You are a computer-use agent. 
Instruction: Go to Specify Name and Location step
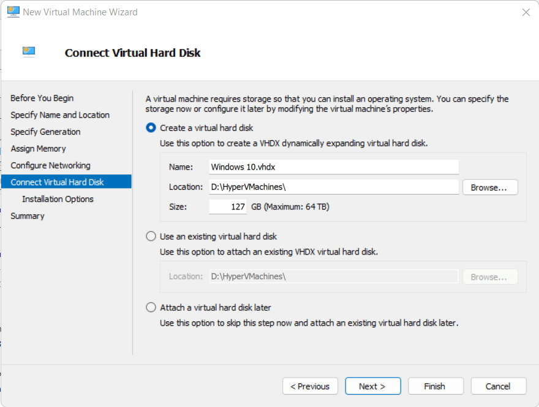tap(59, 114)
